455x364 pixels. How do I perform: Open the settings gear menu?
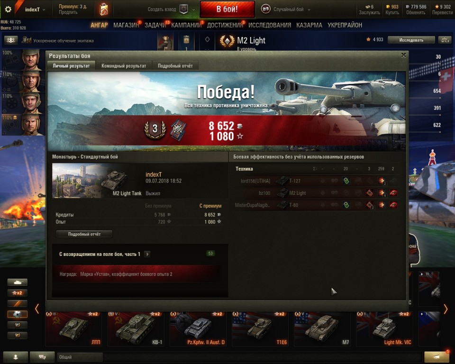pos(8,9)
